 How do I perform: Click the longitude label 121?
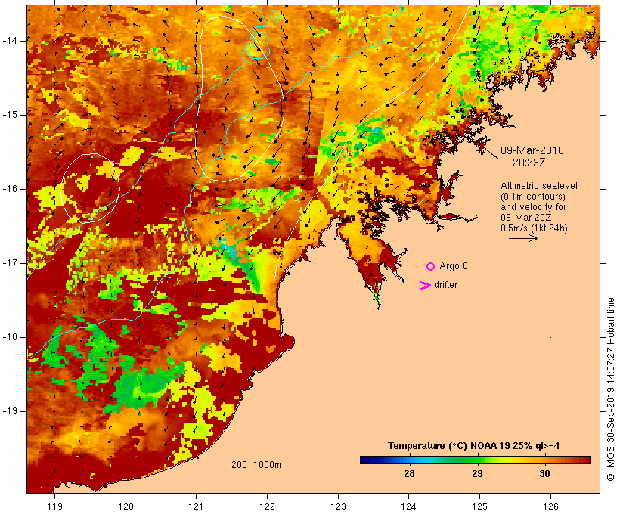coord(196,506)
